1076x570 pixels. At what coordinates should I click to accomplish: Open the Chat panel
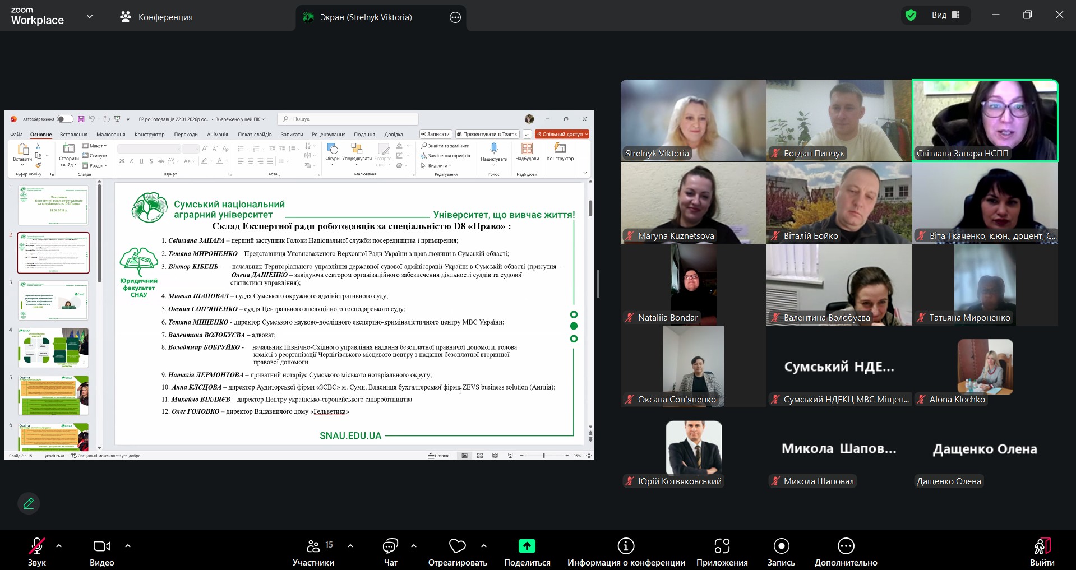(390, 552)
